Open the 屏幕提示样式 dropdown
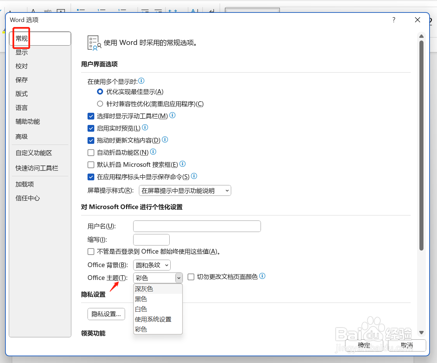The image size is (437, 363). [x=185, y=190]
